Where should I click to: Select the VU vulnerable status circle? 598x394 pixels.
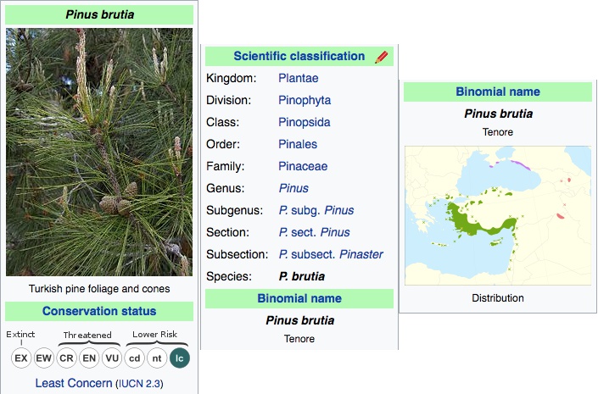(x=112, y=358)
